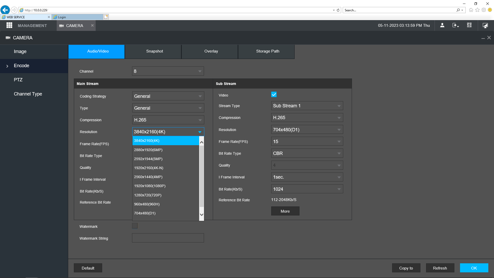The width and height of the screenshot is (494, 278).
Task: Open the Coding Strategy dropdown
Action: (168, 96)
